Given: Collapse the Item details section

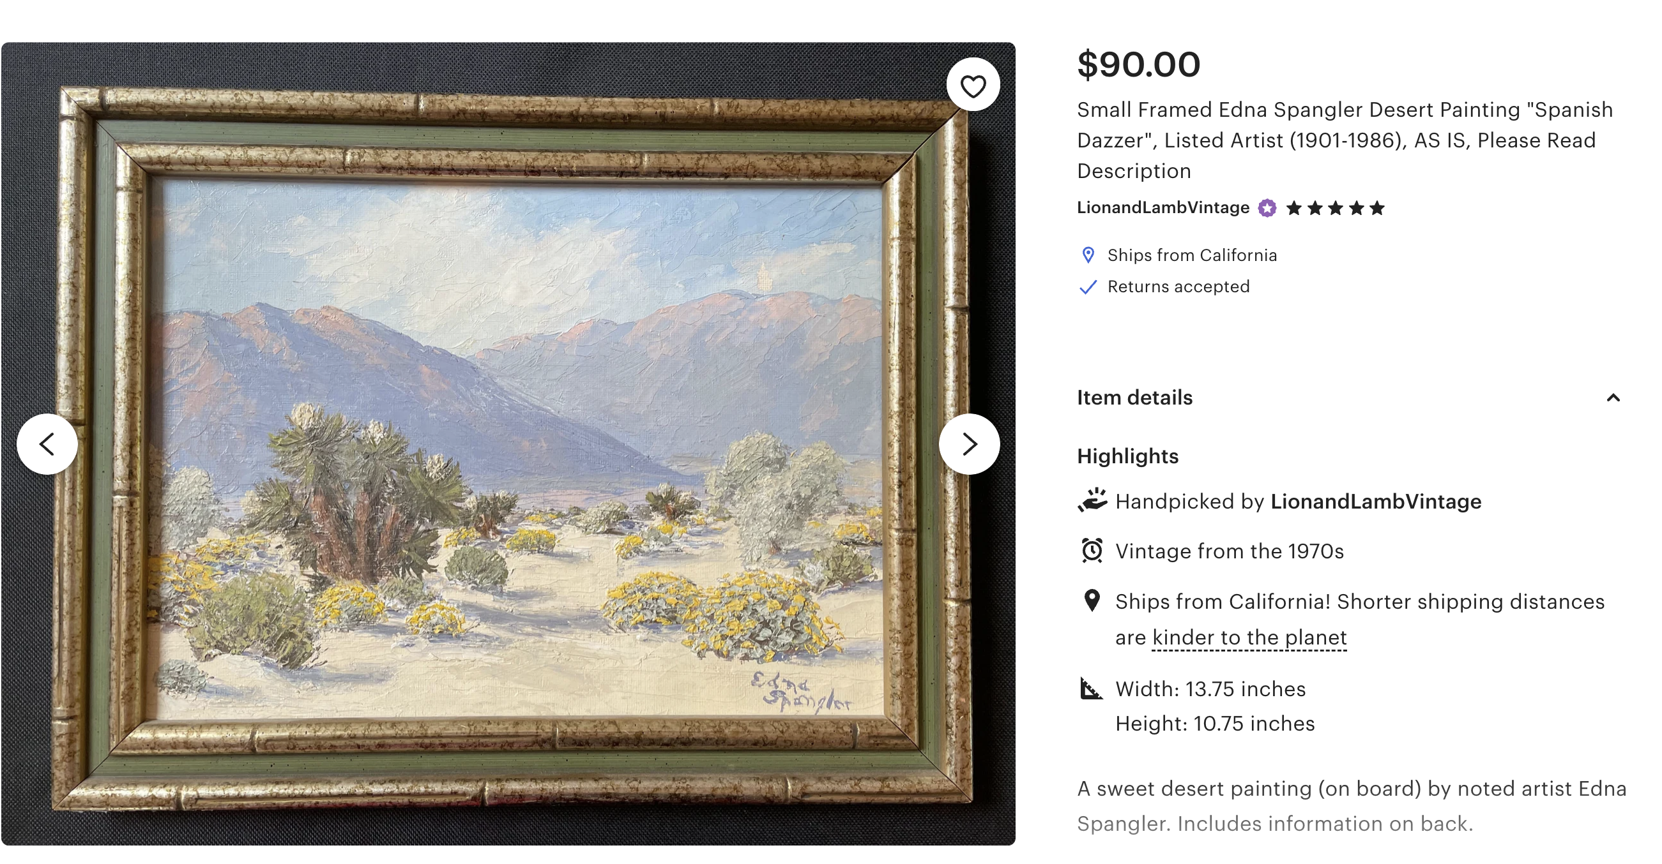Looking at the screenshot, I should click(1613, 398).
